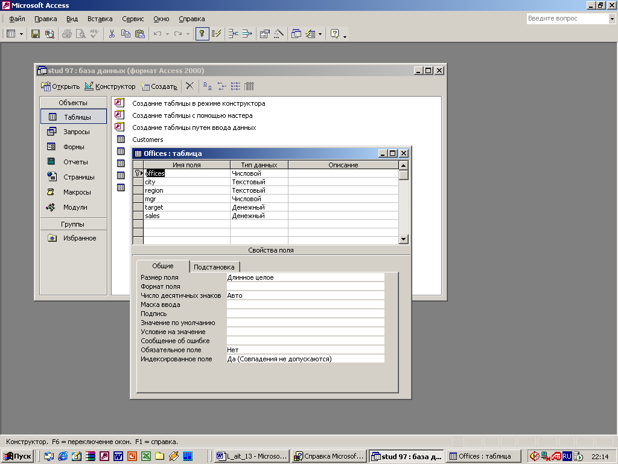Select Макросы in the objects panel

(x=73, y=192)
